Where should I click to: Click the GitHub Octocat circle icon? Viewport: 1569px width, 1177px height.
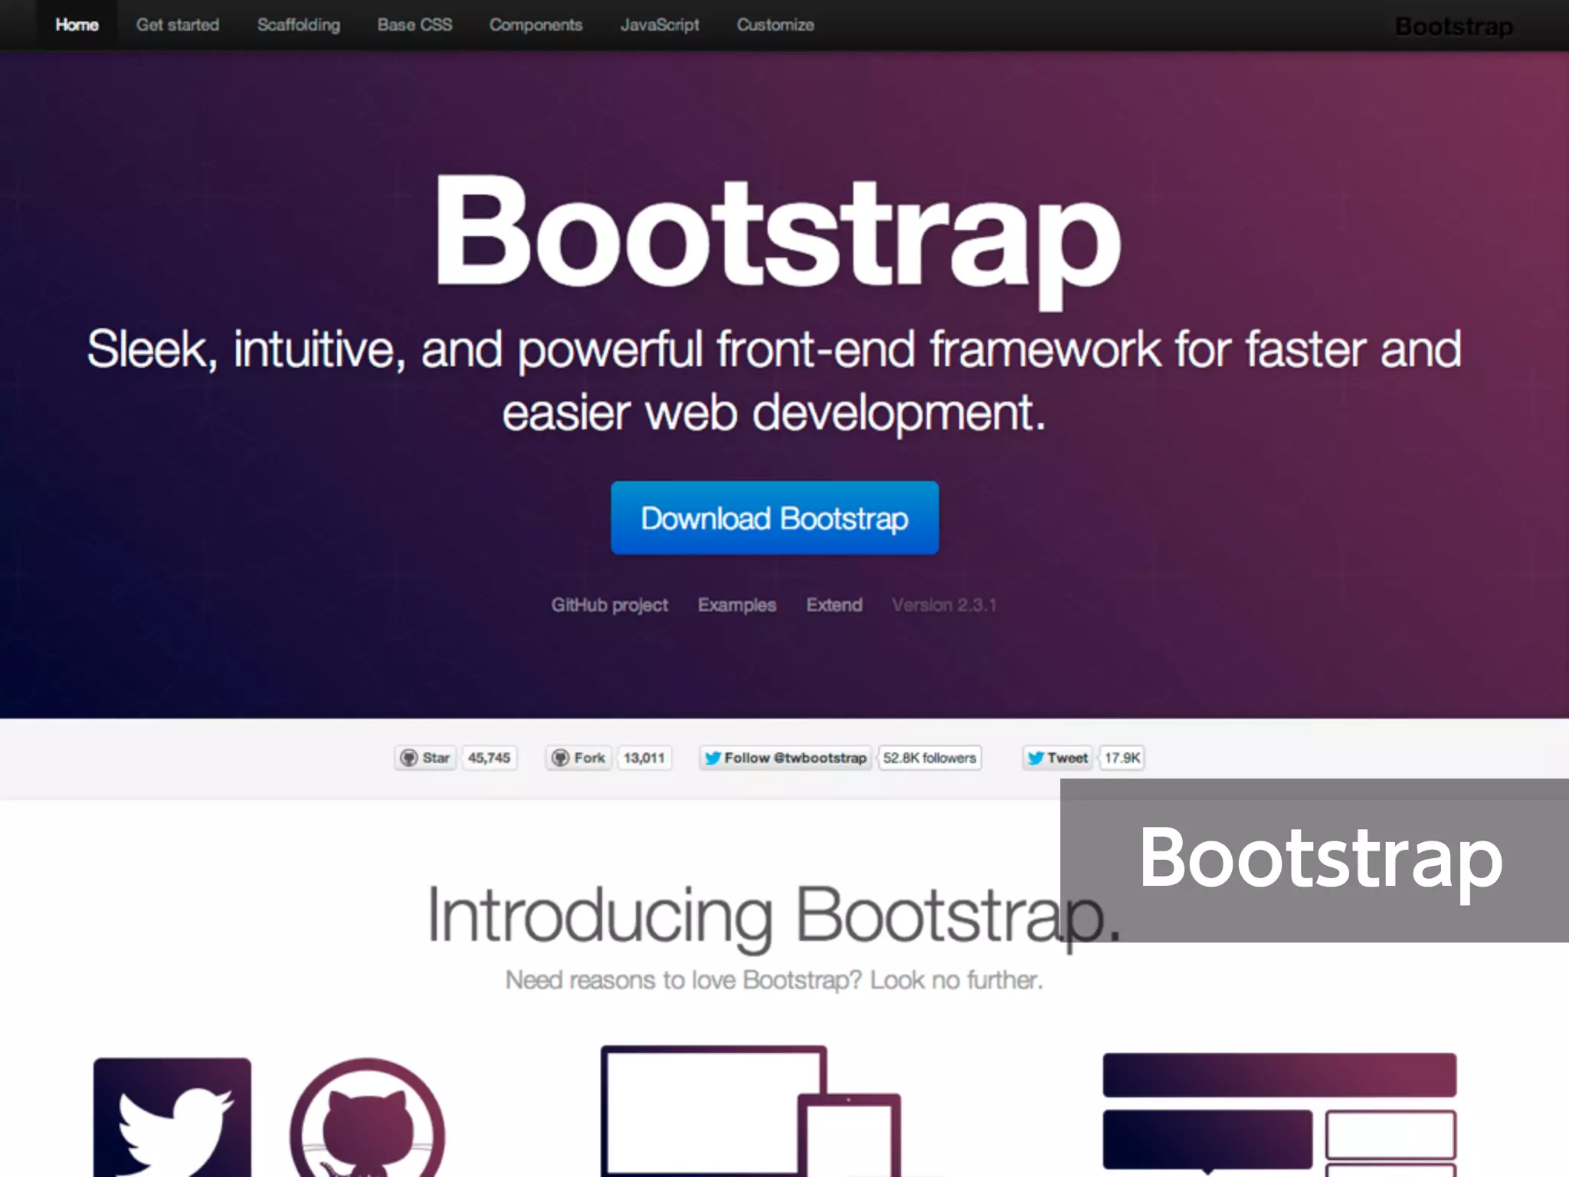coord(368,1117)
